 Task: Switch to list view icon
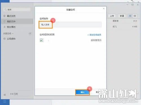pos(130,16)
